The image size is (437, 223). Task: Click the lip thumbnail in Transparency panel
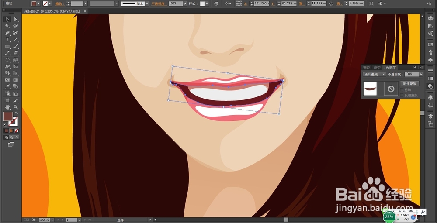click(x=371, y=89)
